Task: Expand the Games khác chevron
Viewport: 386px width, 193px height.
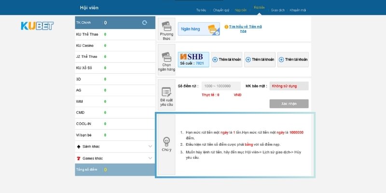Action: pos(150,158)
